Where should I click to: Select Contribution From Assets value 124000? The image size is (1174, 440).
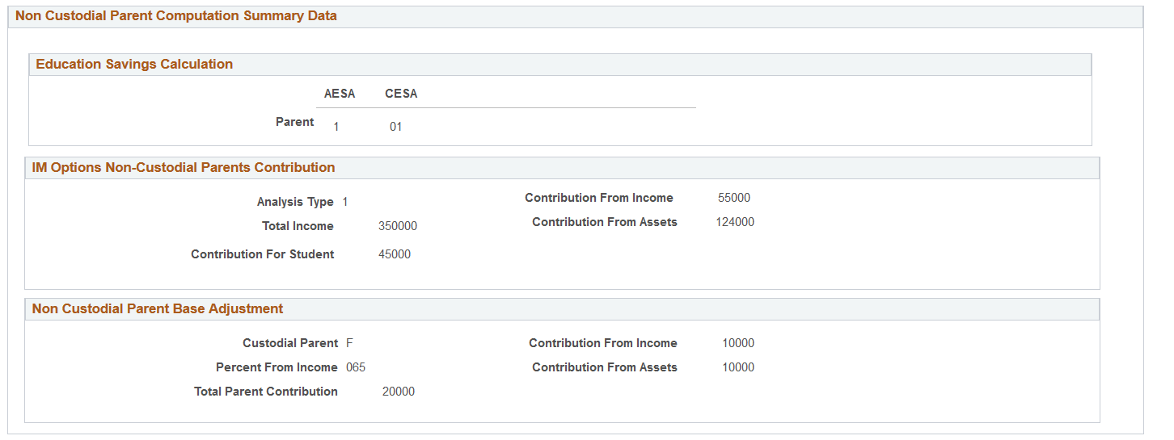[735, 222]
